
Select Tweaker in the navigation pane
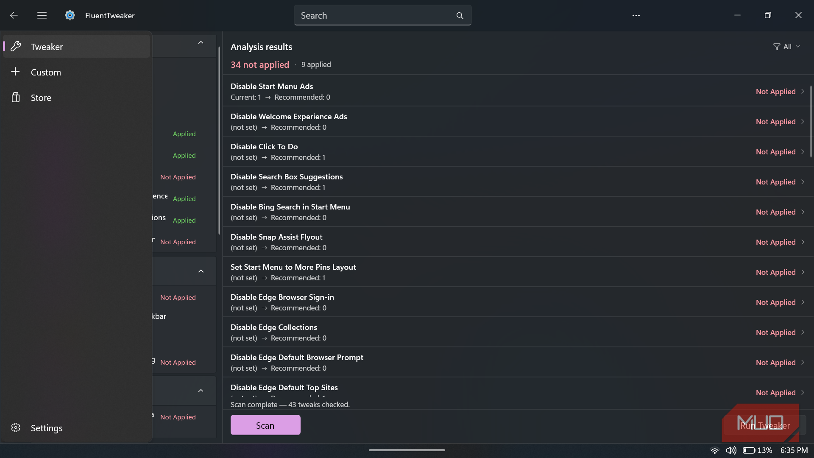77,46
